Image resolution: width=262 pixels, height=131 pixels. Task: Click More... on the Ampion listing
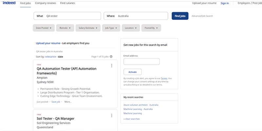(x=68, y=102)
